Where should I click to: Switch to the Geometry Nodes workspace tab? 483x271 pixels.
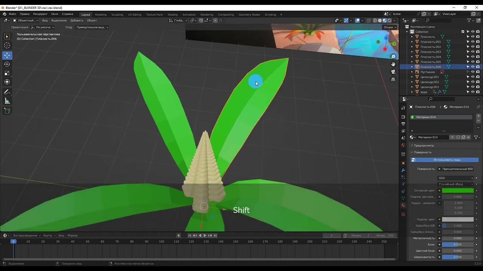point(249,15)
